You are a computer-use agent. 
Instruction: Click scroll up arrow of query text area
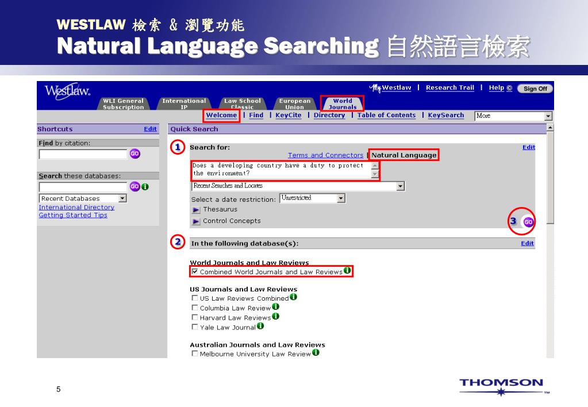[x=375, y=166]
